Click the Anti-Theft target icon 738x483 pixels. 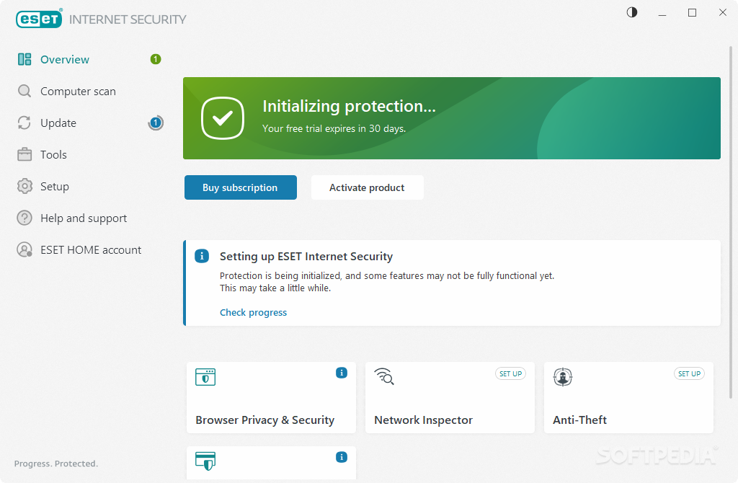coord(563,377)
